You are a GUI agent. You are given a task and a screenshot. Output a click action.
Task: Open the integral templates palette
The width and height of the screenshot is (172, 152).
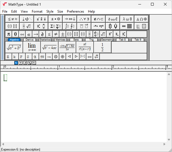tap(70, 26)
